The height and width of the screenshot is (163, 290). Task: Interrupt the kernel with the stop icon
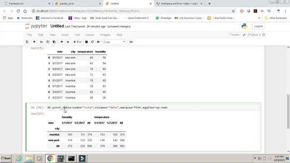[87, 42]
